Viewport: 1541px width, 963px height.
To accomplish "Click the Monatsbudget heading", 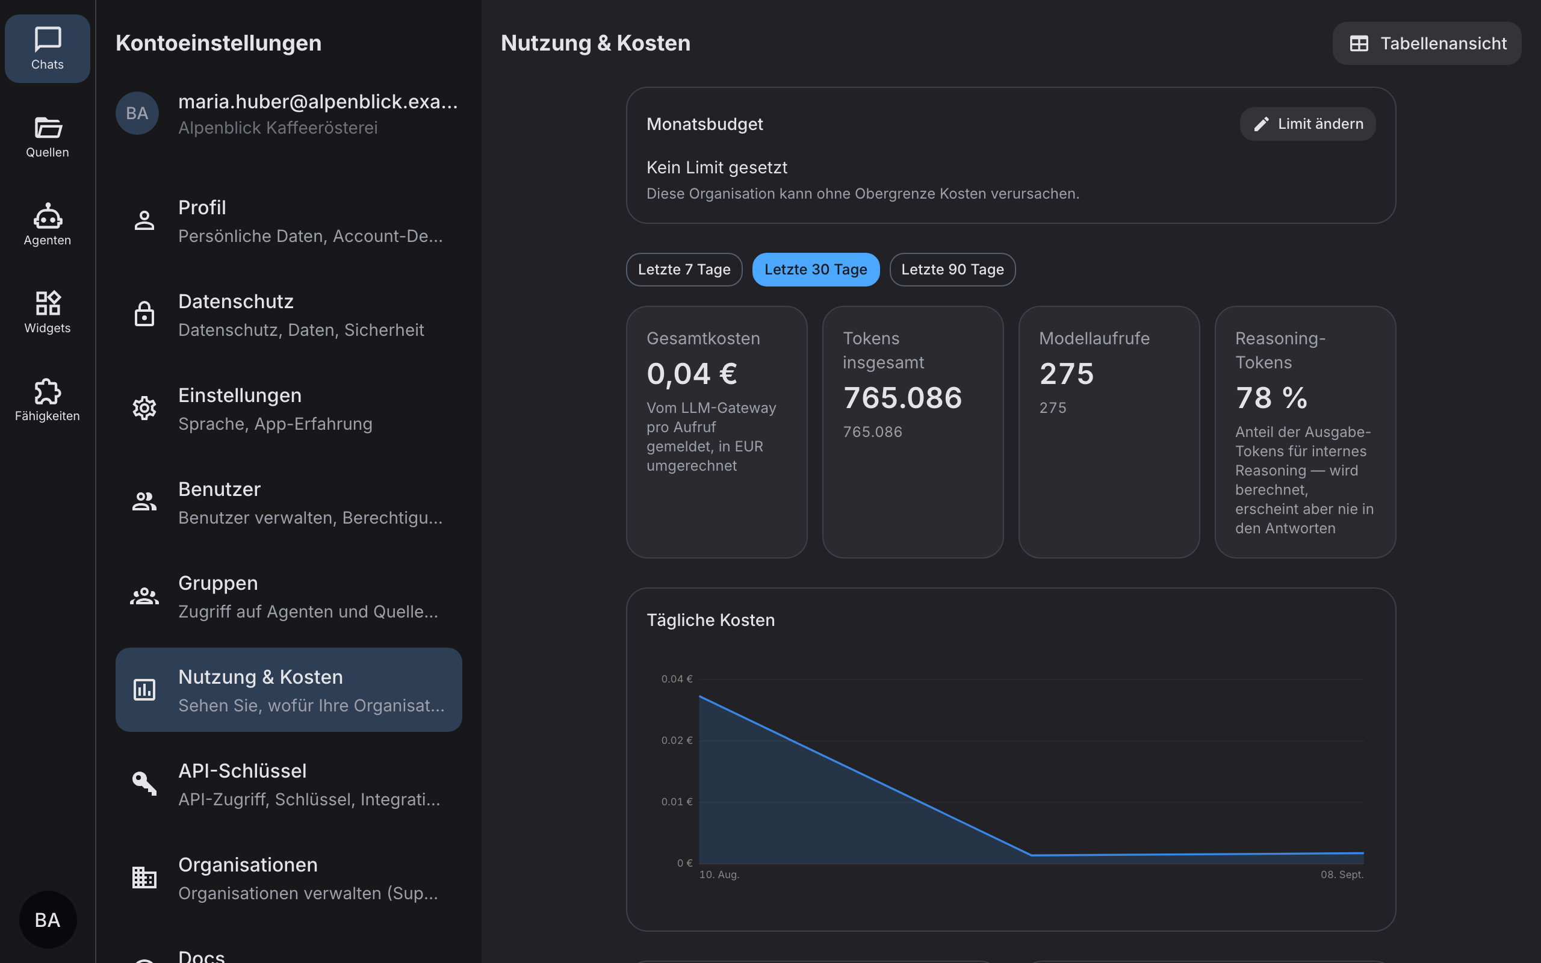I will [704, 124].
